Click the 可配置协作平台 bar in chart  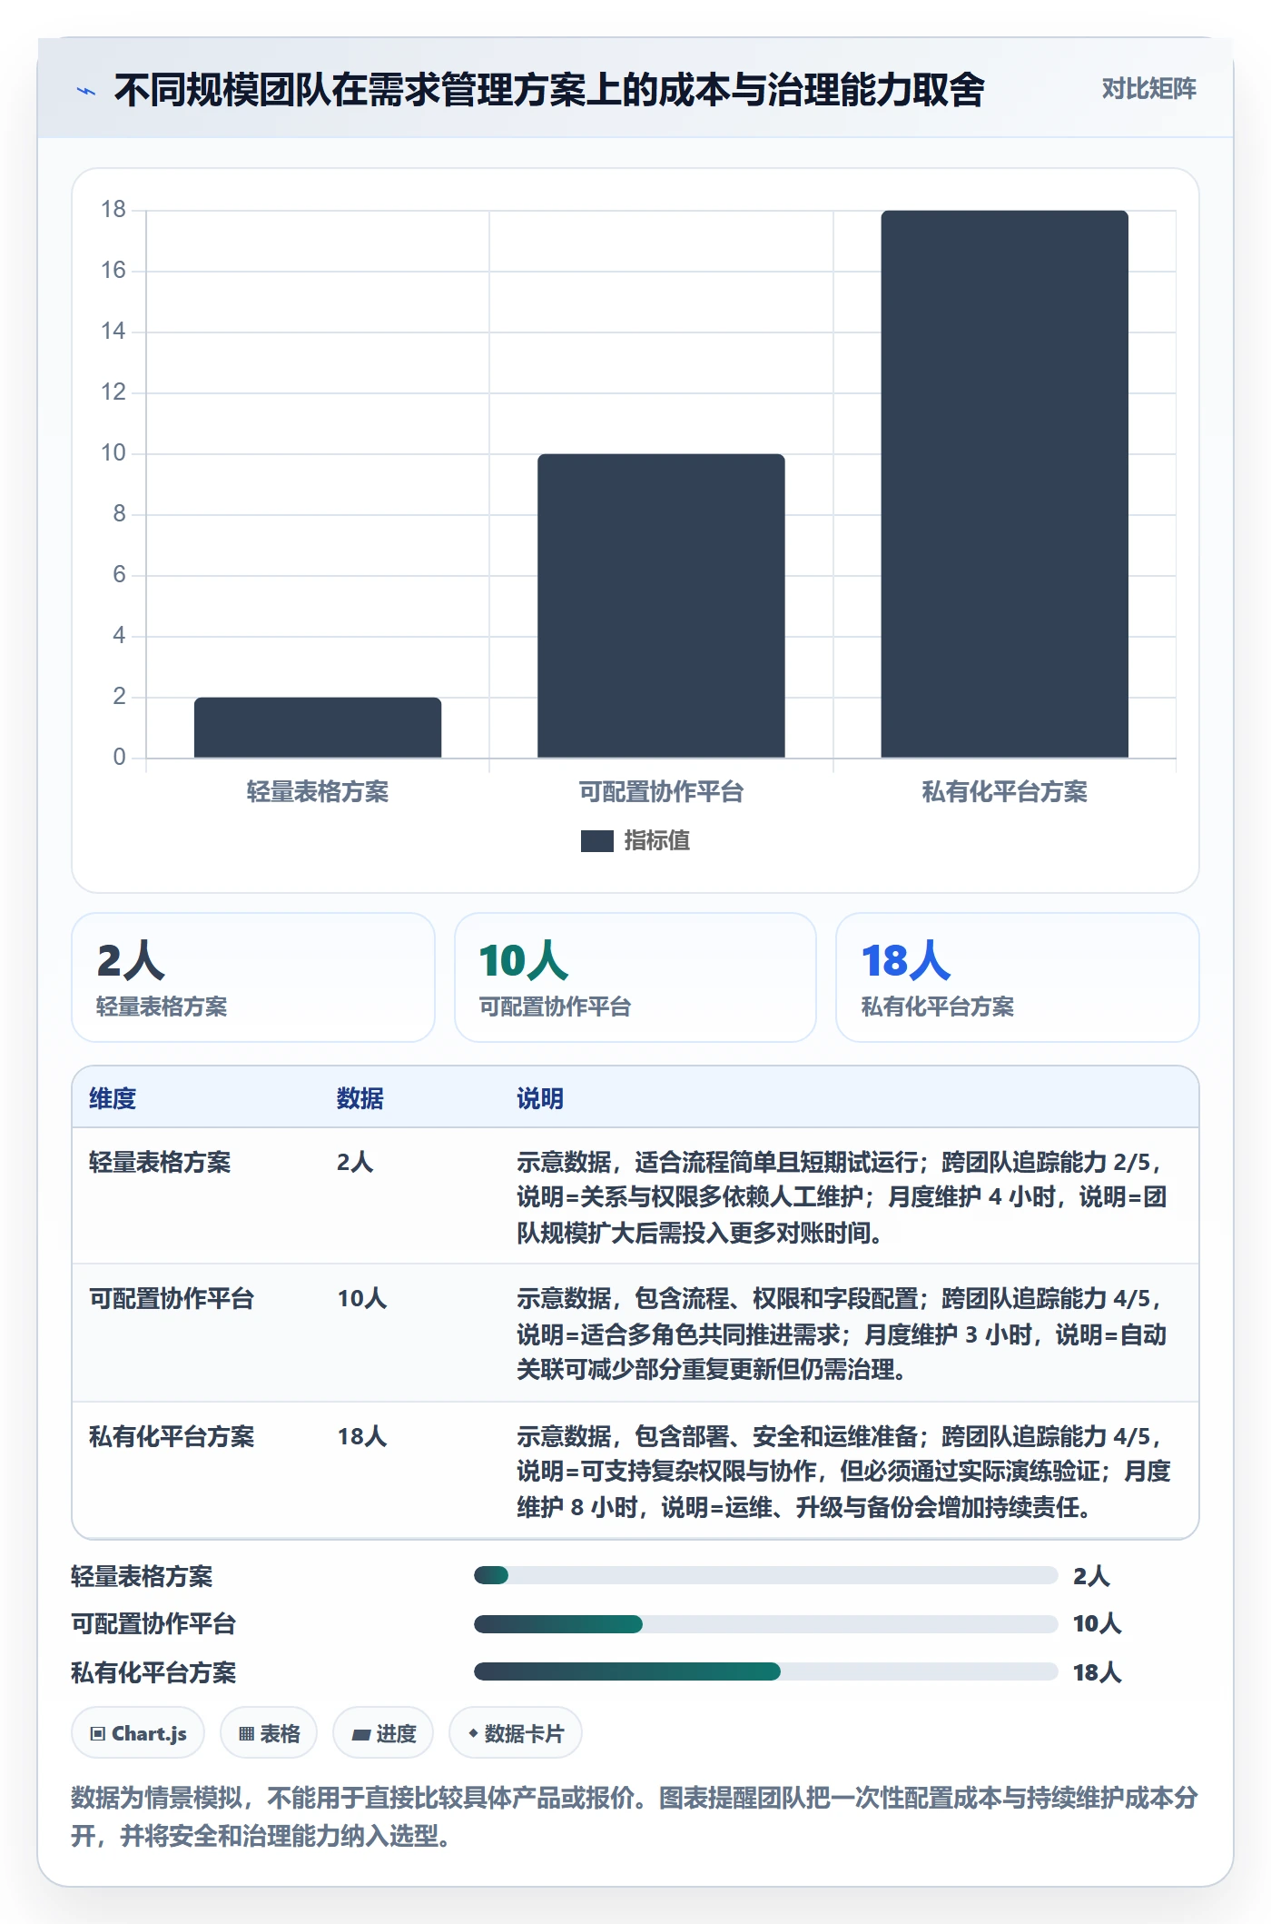click(661, 606)
